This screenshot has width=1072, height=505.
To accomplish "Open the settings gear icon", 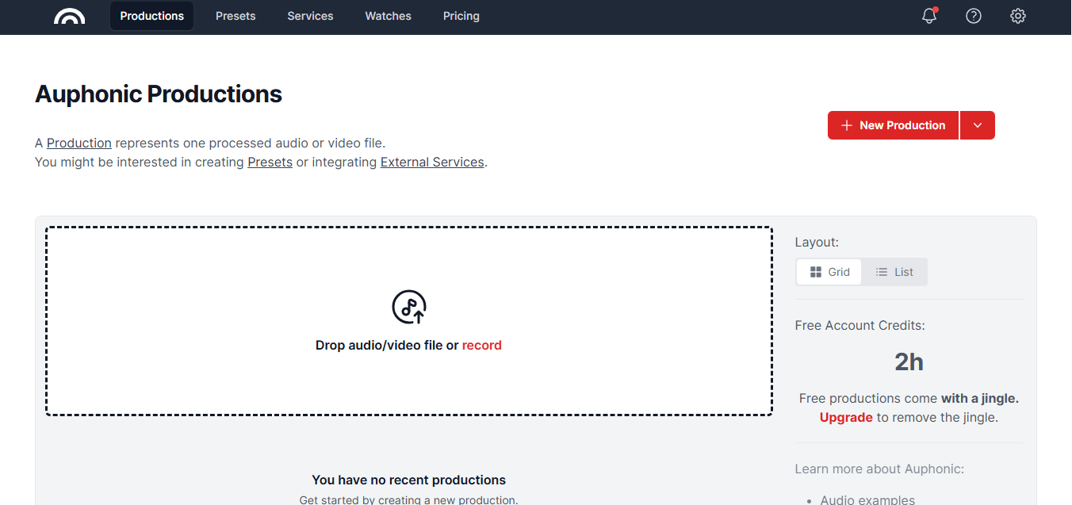I will pyautogui.click(x=1018, y=16).
